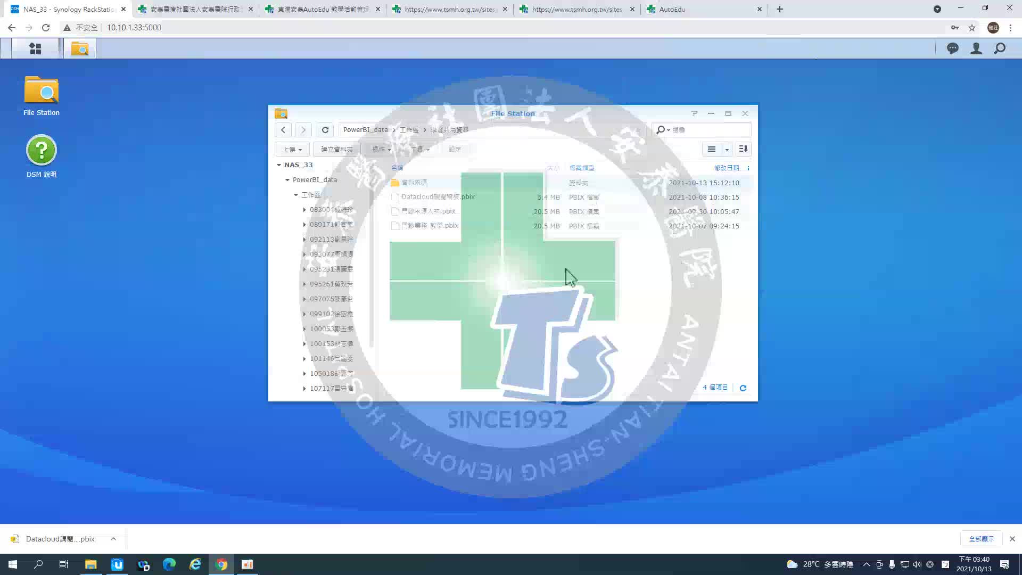Click the bookmark star in the address bar

[972, 28]
